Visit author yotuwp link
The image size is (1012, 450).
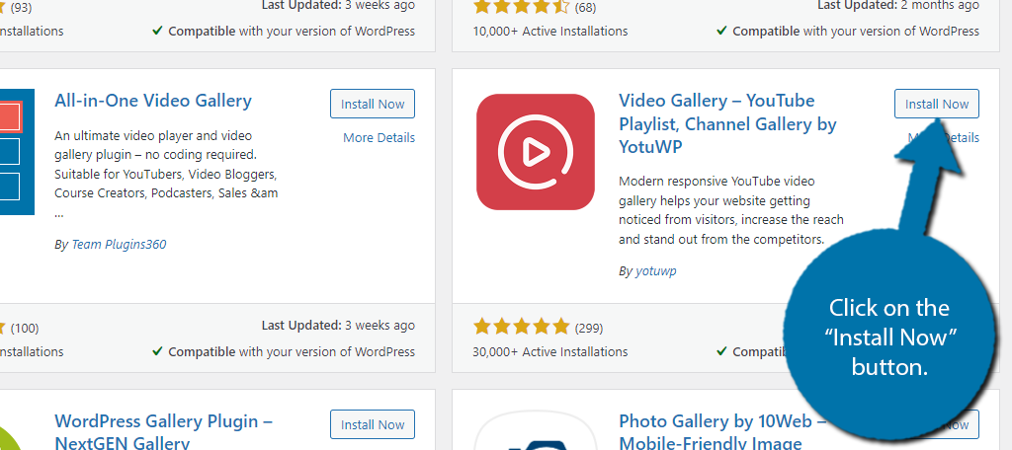656,271
